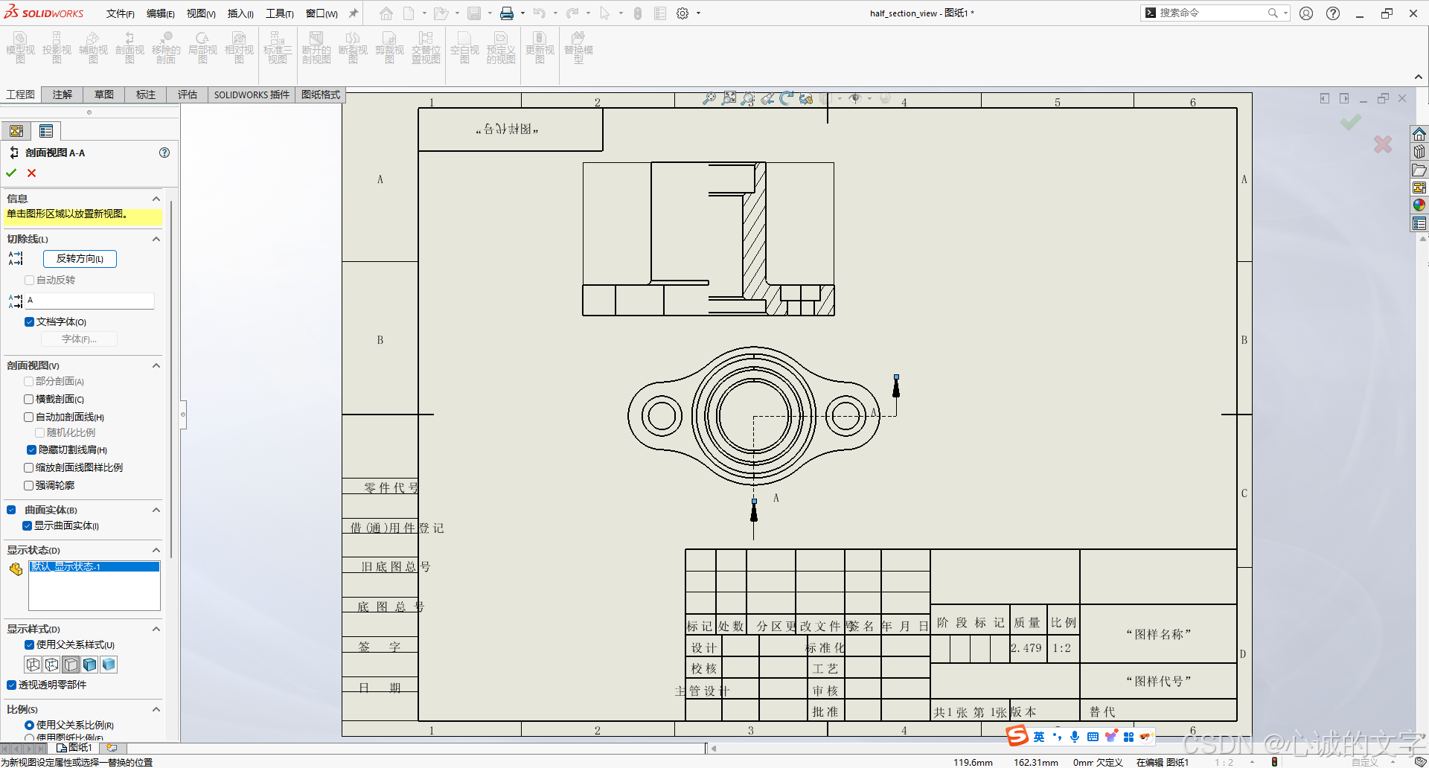Image resolution: width=1429 pixels, height=768 pixels.
Task: Click the Print icon in top toolbar
Action: click(x=507, y=13)
